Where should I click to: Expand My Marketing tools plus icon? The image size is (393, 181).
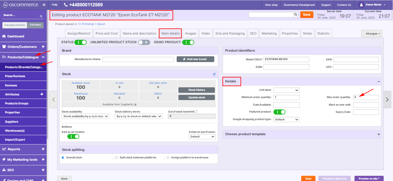tap(43, 160)
